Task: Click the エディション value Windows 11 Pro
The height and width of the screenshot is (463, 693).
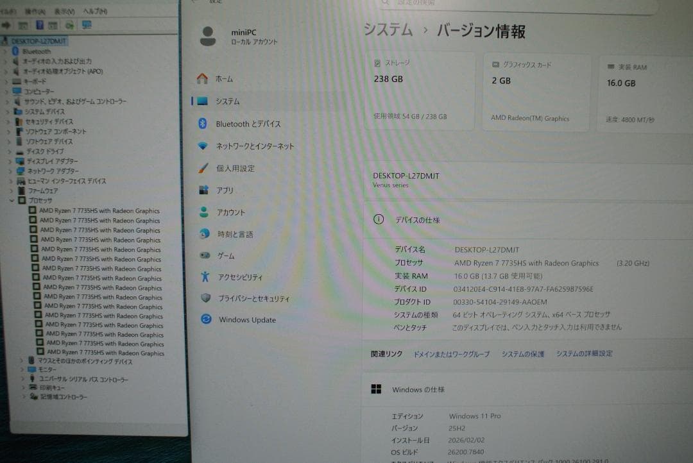Action: tap(475, 416)
